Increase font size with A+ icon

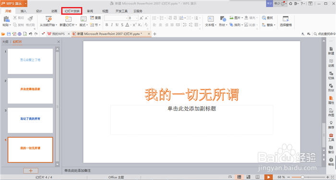tap(142, 18)
